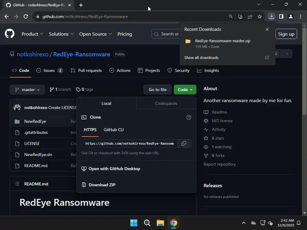Image resolution: width=307 pixels, height=230 pixels.
Task: Open Windows Start menu
Action: click(134, 223)
